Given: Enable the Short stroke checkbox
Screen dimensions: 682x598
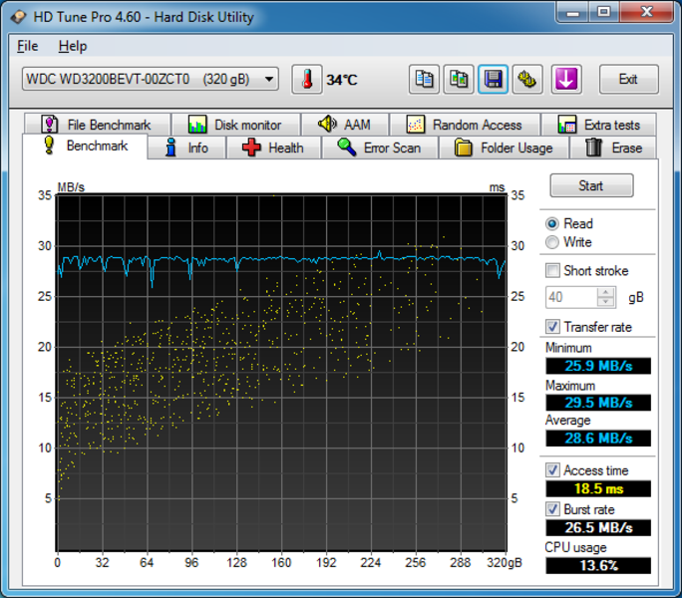Looking at the screenshot, I should point(552,270).
